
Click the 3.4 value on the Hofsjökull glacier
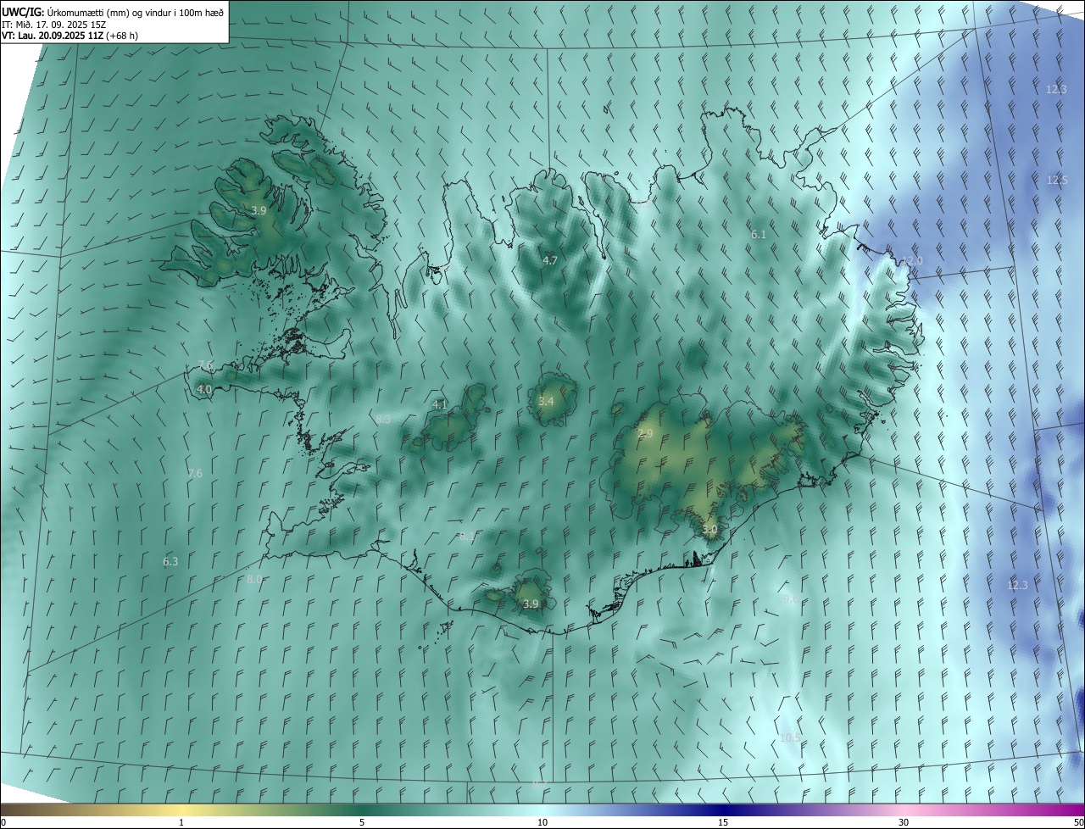(x=546, y=401)
